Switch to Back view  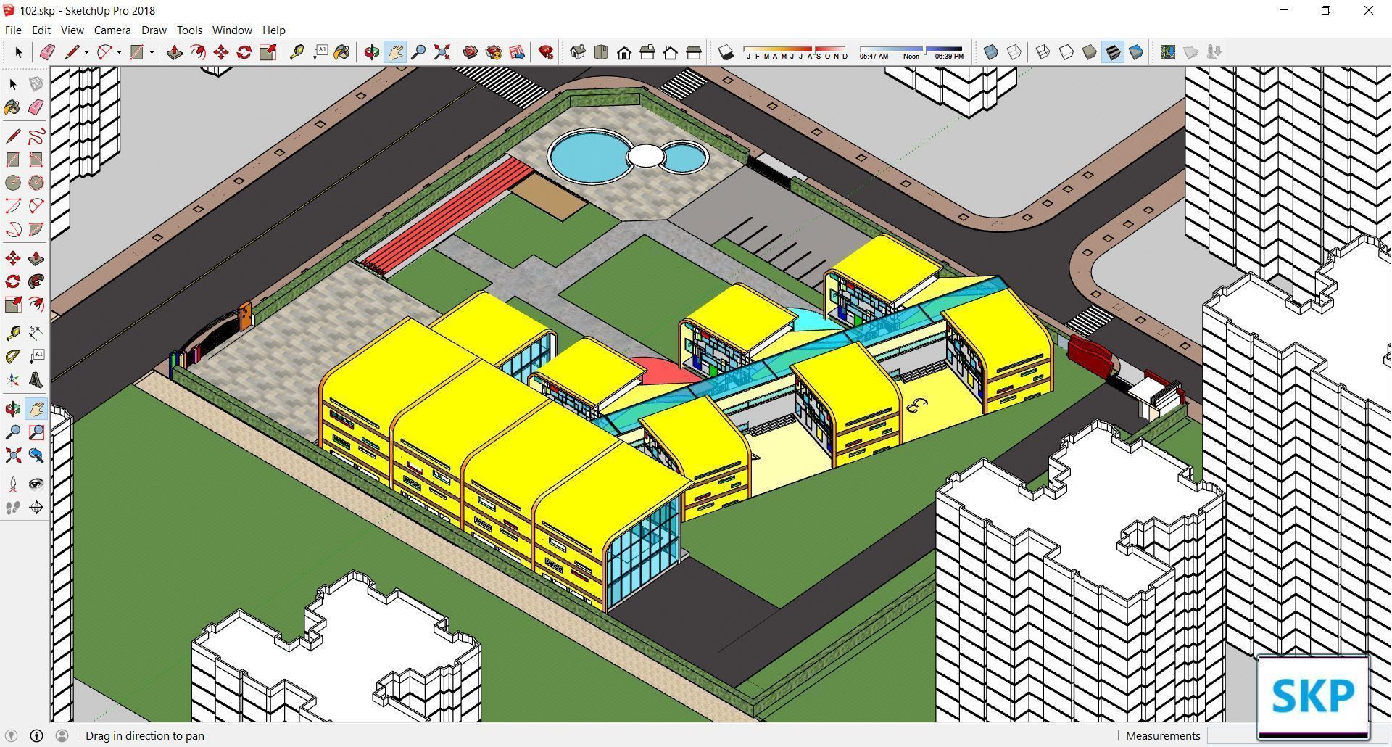[671, 52]
